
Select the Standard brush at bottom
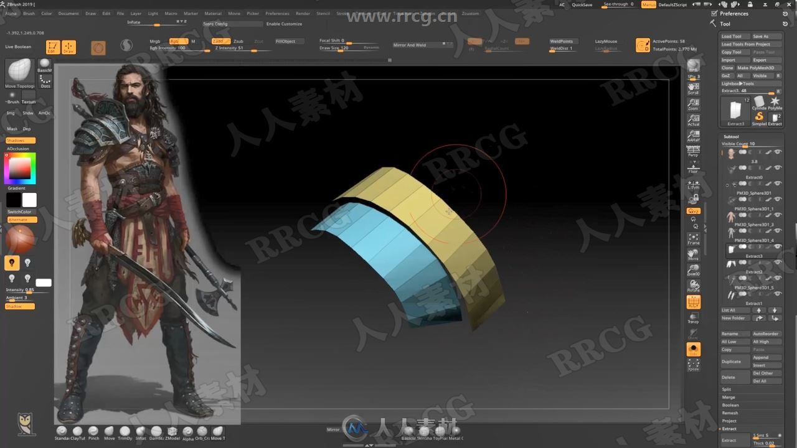61,432
